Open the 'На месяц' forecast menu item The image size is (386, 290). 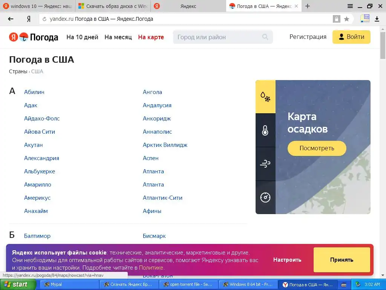118,37
